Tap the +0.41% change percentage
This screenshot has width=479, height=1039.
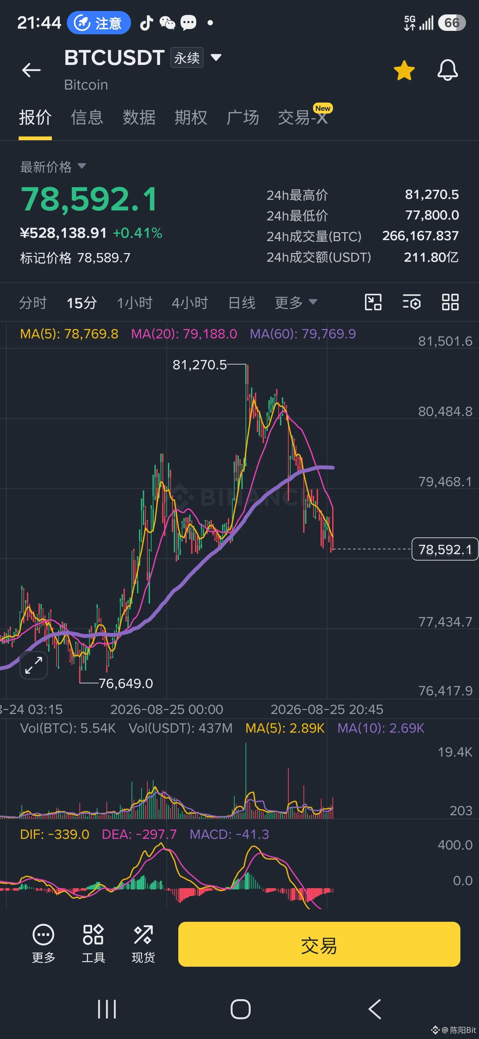(x=138, y=233)
